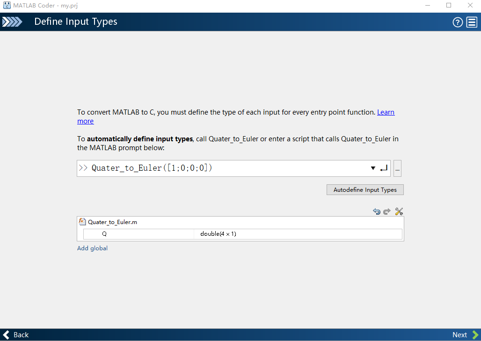Click the Add global link
This screenshot has width=481, height=341.
click(92, 248)
